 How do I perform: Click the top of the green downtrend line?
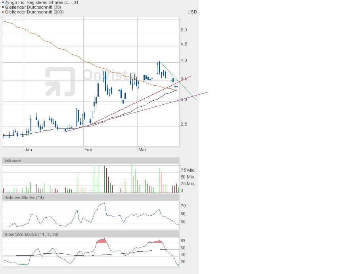tap(159, 61)
